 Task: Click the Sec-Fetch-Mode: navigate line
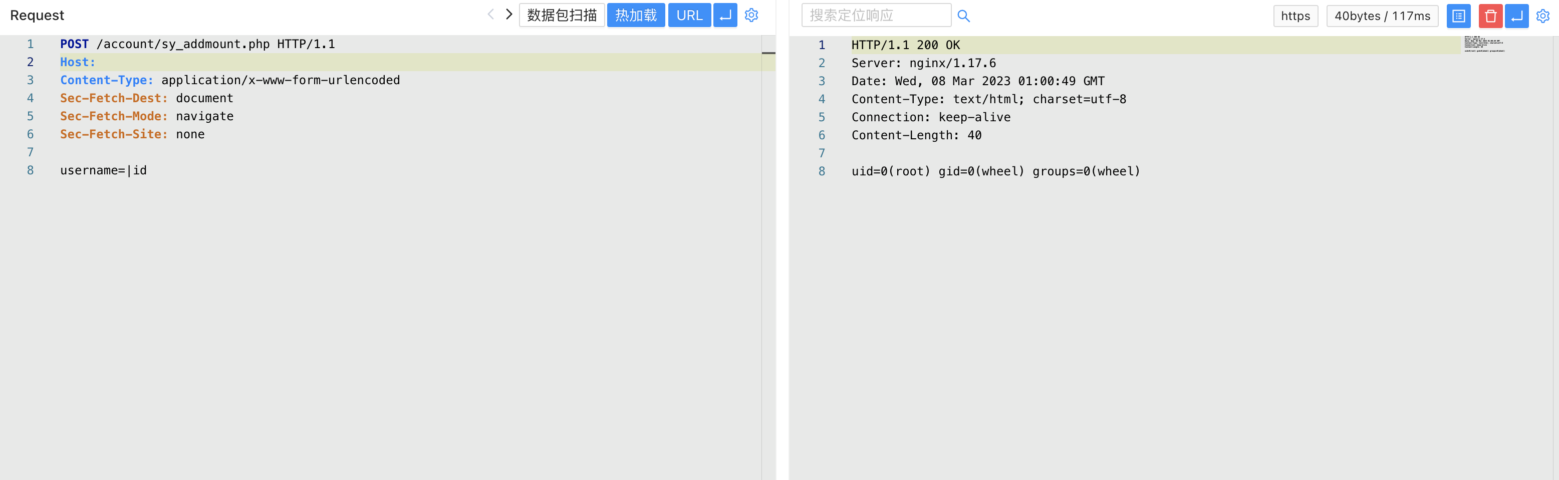coord(146,116)
